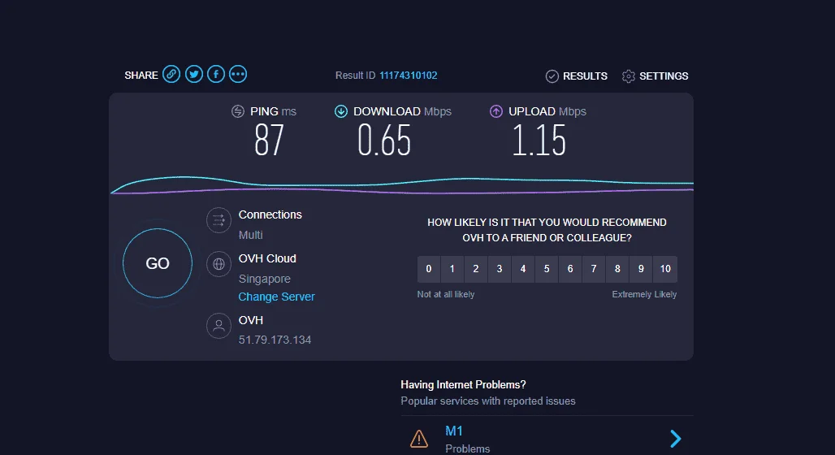Click the Multi connections label
The height and width of the screenshot is (455, 835).
click(250, 235)
